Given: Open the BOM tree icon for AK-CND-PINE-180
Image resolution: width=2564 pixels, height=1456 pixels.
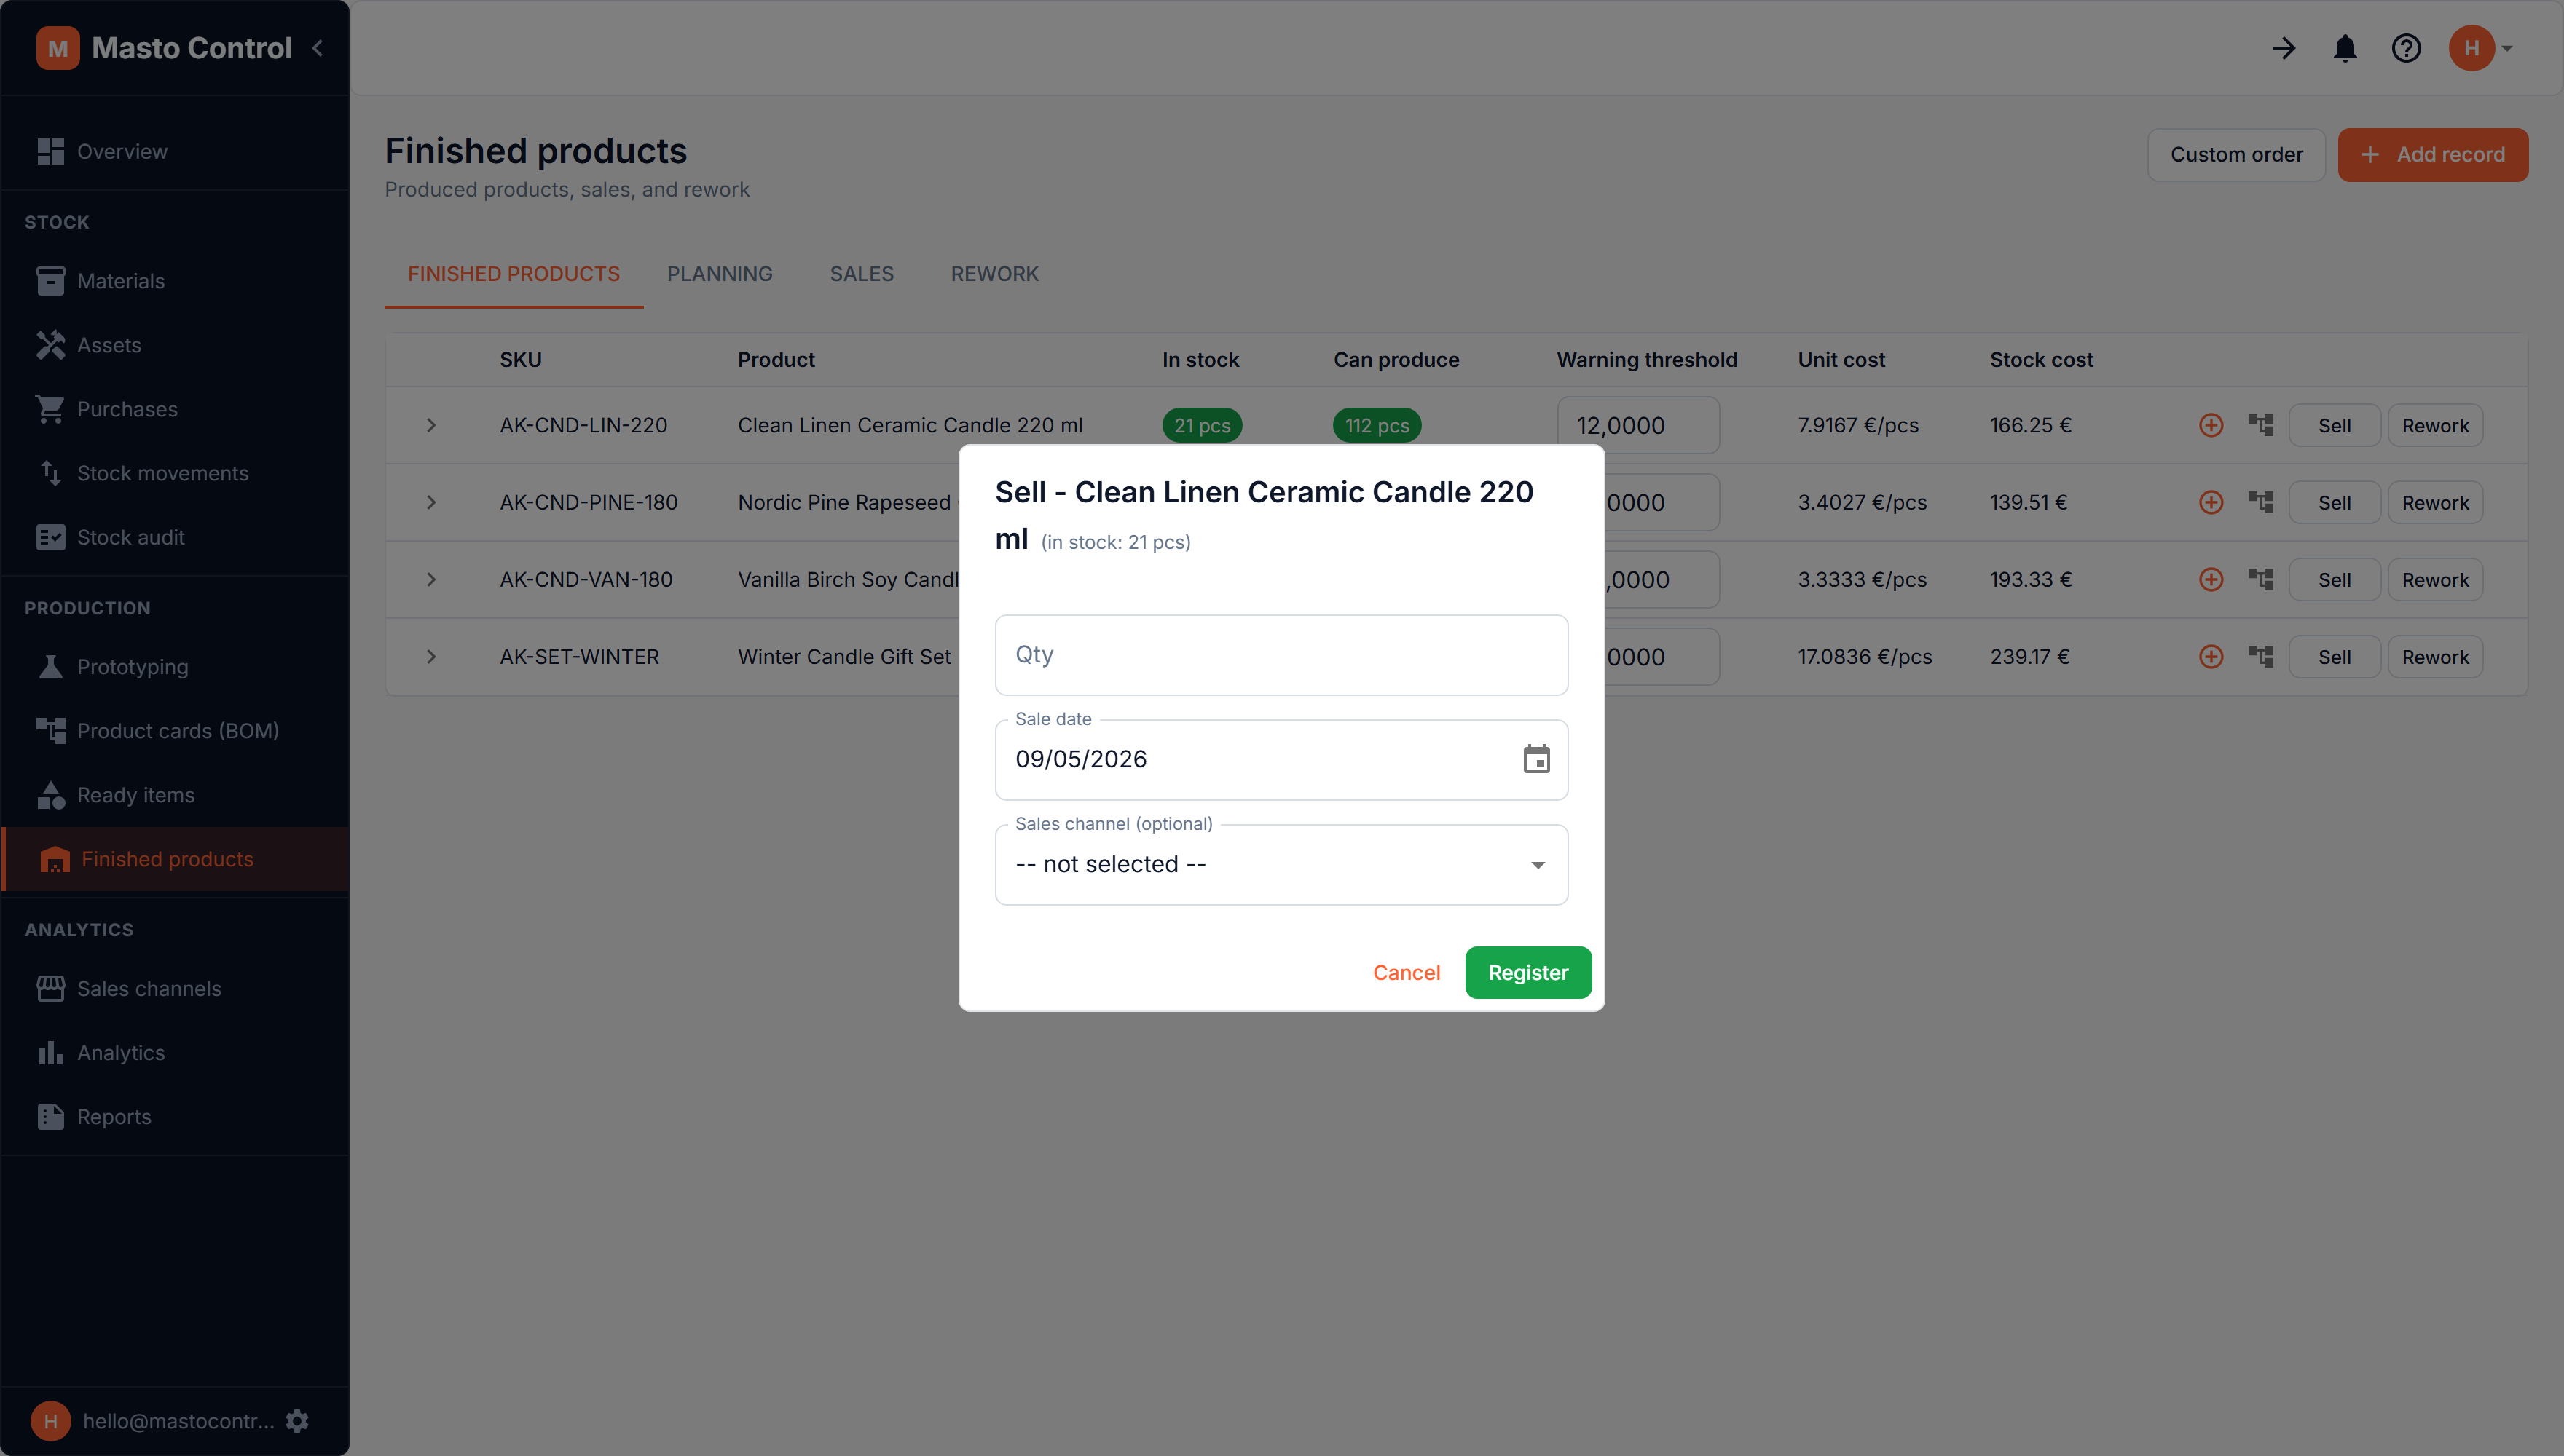Looking at the screenshot, I should (x=2261, y=502).
